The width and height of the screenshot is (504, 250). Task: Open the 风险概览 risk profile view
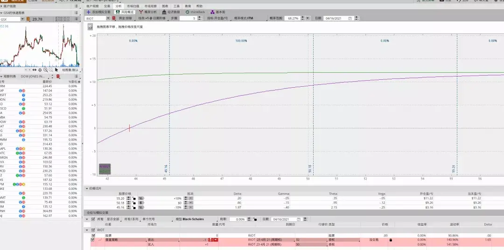125,12
